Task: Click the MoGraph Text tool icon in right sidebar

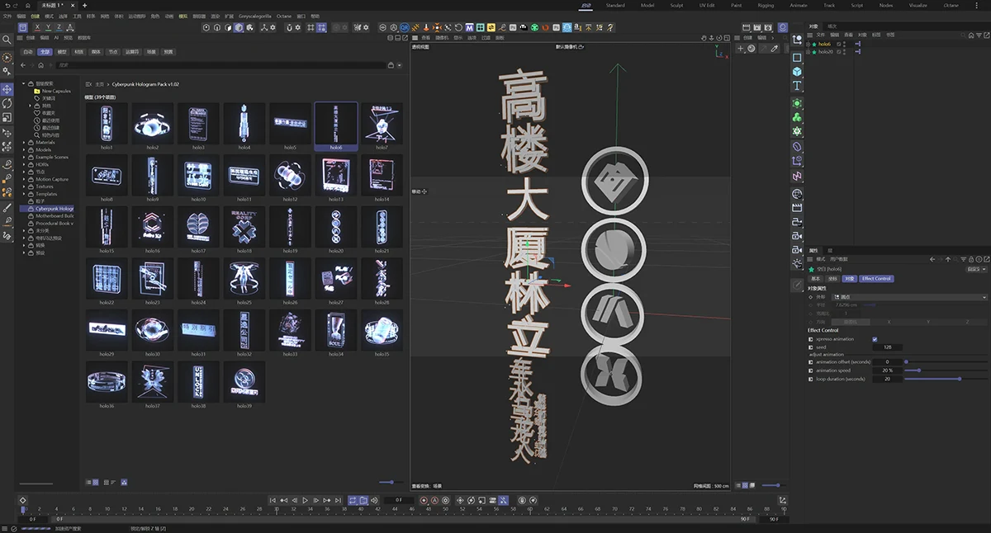Action: 796,83
